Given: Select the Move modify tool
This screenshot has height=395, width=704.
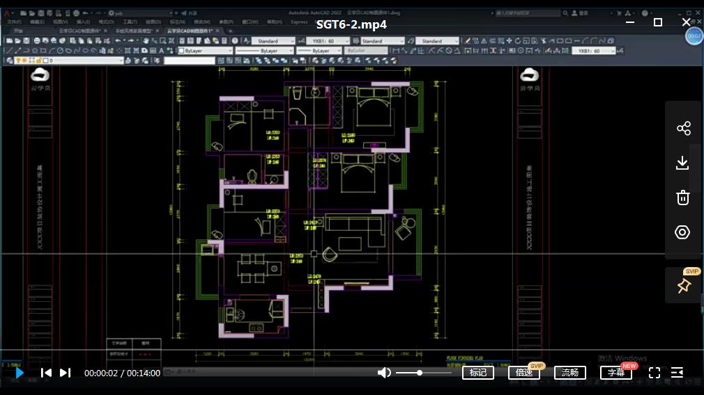Looking at the screenshot, I should [509, 41].
